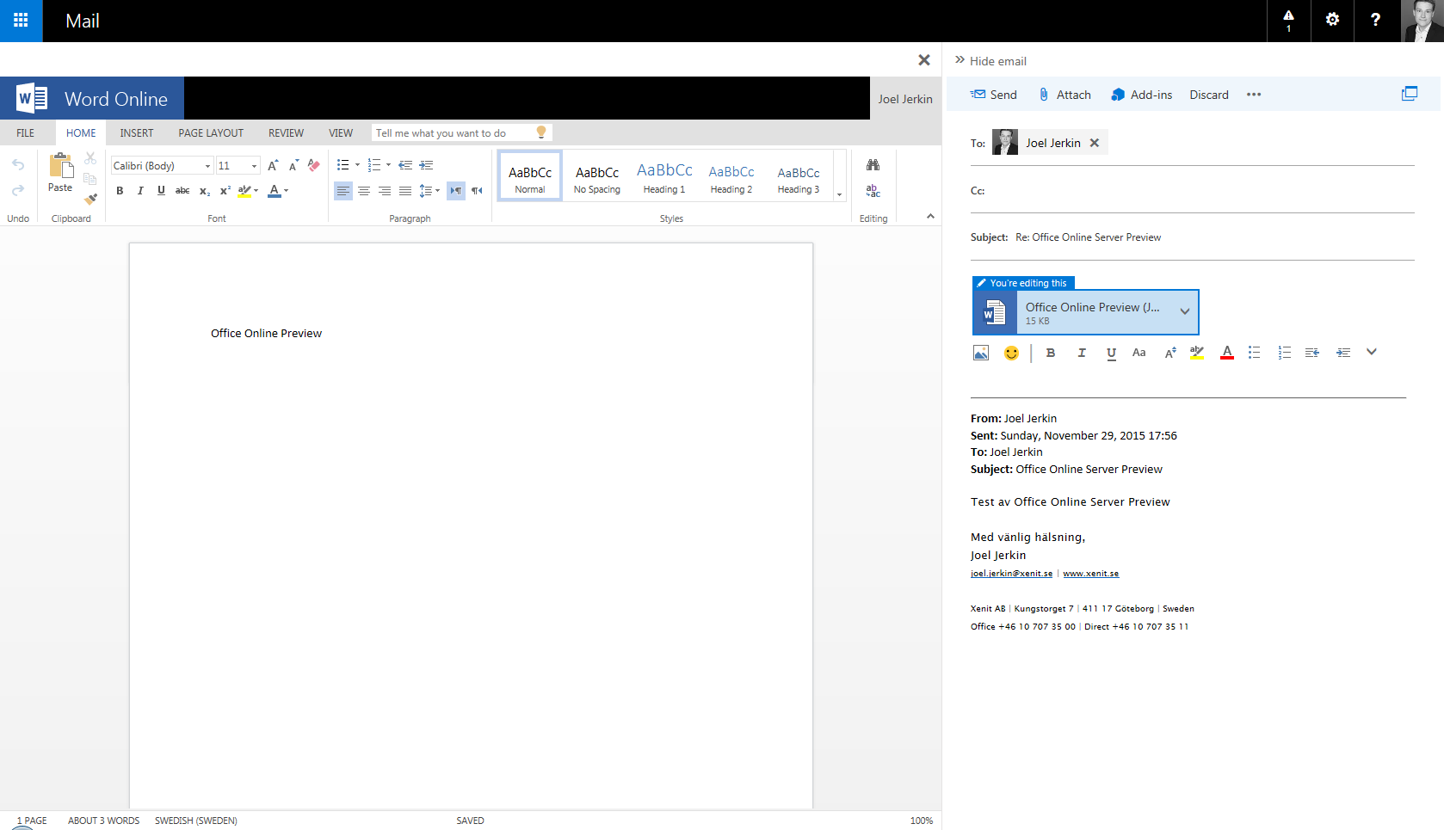This screenshot has width=1444, height=830.
Task: Switch to PAGE LAYOUT tab
Action: click(x=211, y=132)
